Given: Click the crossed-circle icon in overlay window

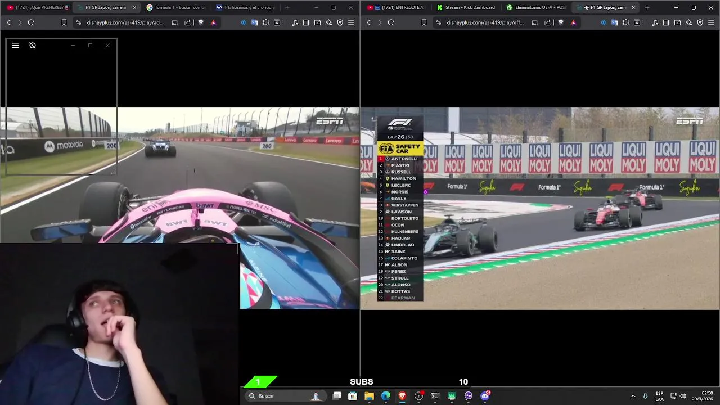Looking at the screenshot, I should [x=33, y=46].
